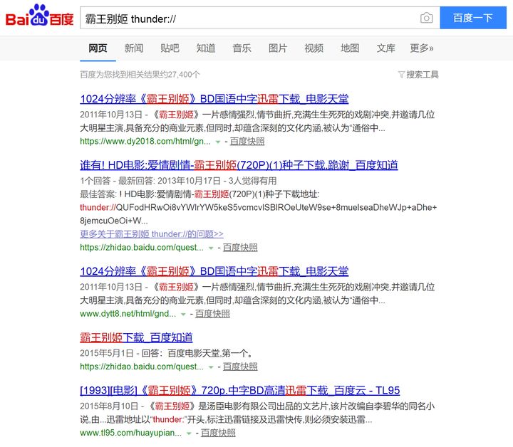
Task: Switch to the 图片 tab
Action: pyautogui.click(x=278, y=48)
